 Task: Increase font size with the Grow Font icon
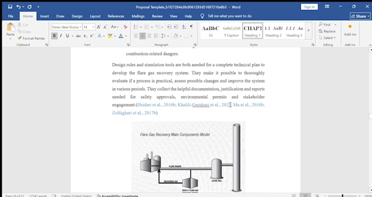(x=98, y=27)
